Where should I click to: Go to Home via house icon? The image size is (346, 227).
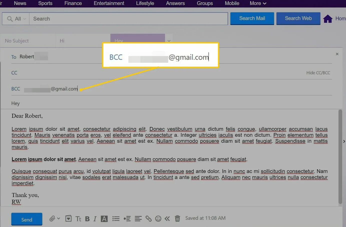point(328,18)
